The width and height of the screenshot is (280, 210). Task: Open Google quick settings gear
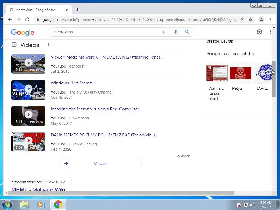click(259, 32)
